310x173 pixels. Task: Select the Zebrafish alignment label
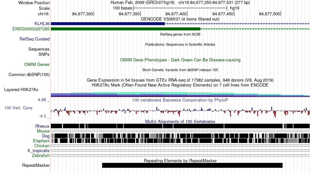[40, 156]
